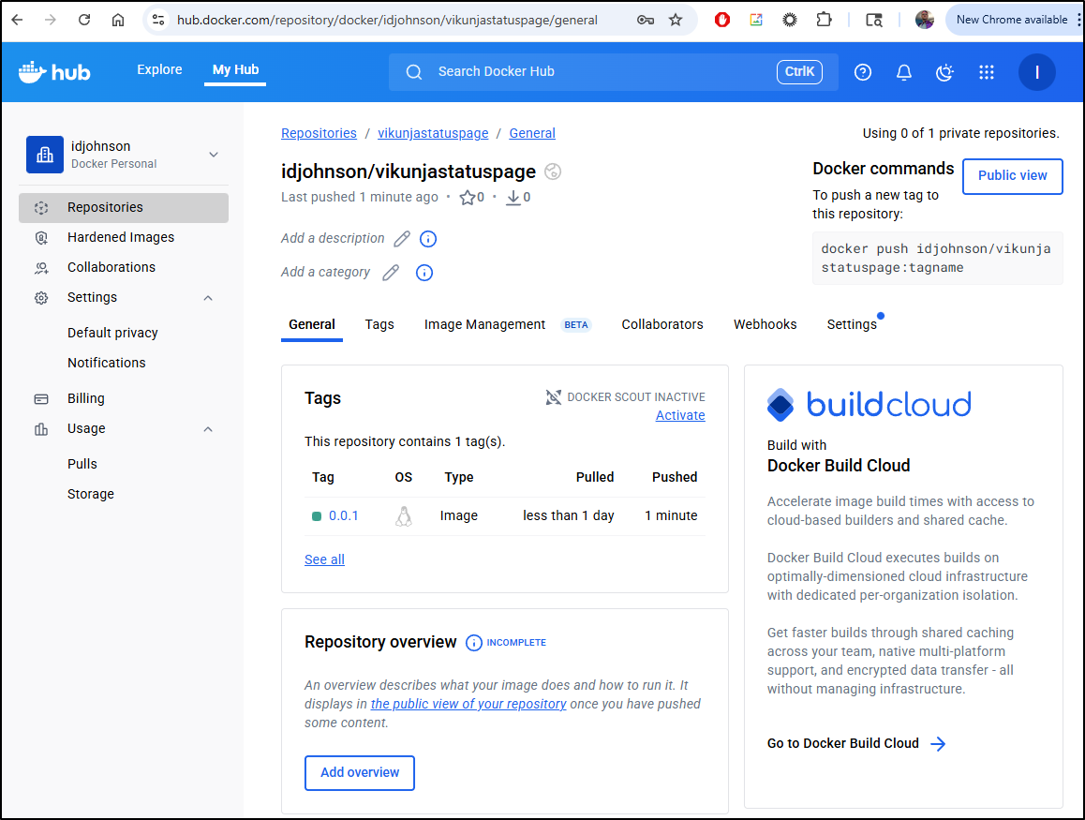Click the help question mark icon
This screenshot has height=820, width=1085.
pos(863,72)
